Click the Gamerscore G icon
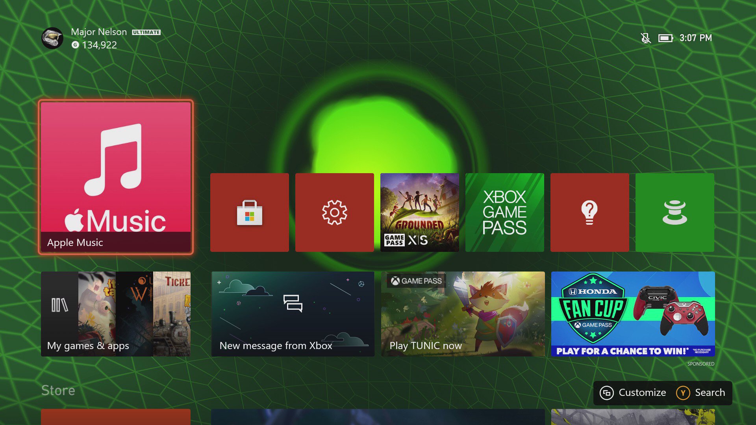Image resolution: width=756 pixels, height=425 pixels. [75, 45]
